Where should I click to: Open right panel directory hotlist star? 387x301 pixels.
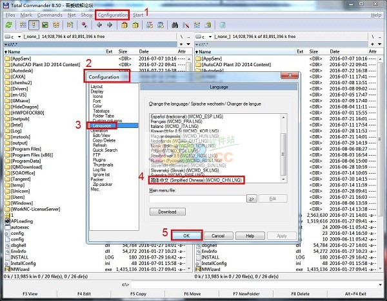click(x=372, y=44)
